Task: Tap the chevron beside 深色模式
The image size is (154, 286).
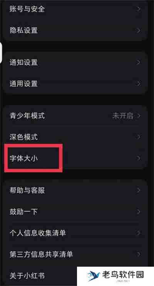Action: click(x=139, y=137)
